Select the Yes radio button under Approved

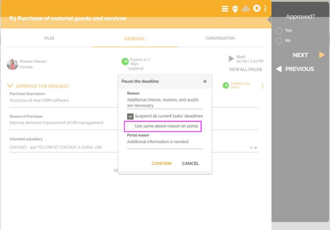pos(279,31)
